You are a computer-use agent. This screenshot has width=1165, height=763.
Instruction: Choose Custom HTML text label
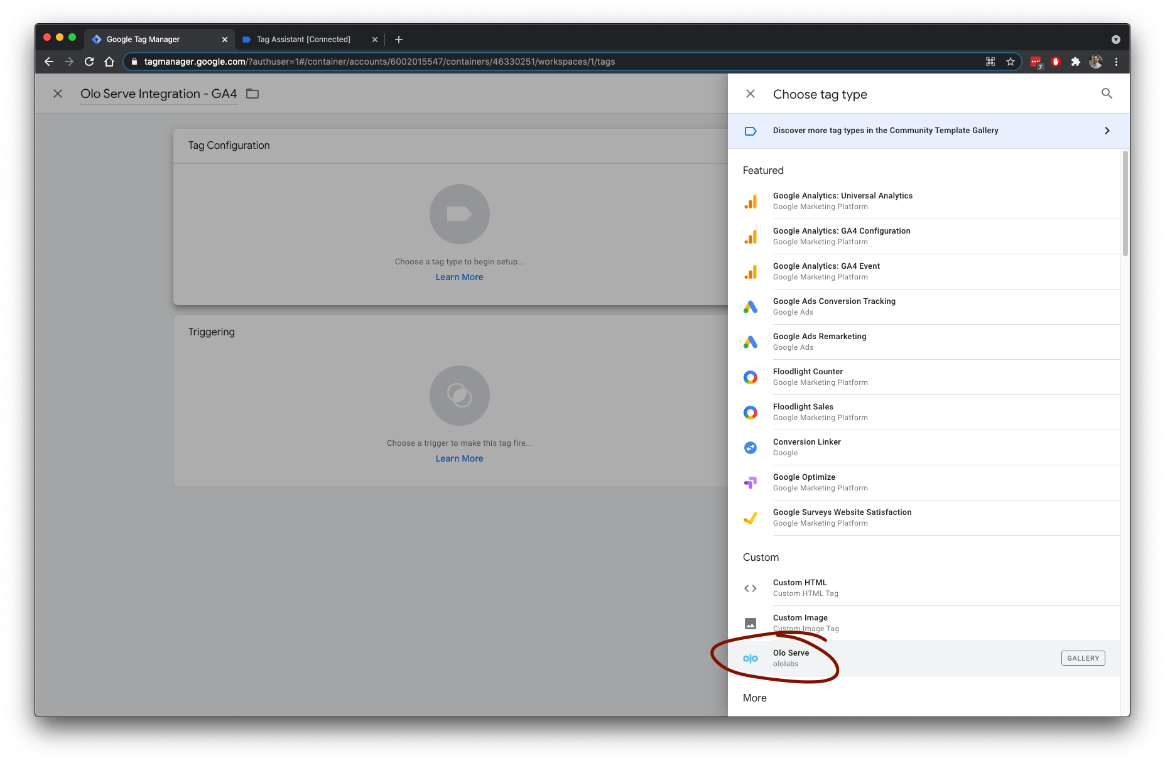[800, 583]
